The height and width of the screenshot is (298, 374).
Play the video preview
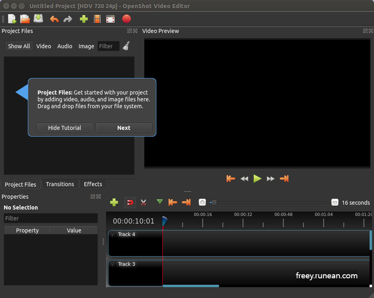pyautogui.click(x=258, y=179)
